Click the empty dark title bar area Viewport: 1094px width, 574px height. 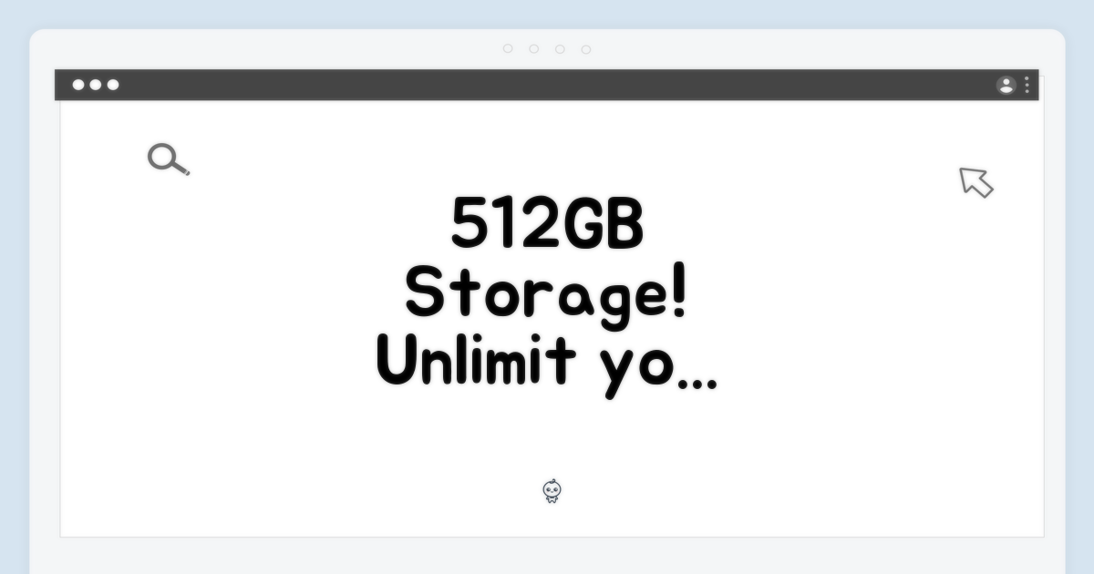[547, 85]
